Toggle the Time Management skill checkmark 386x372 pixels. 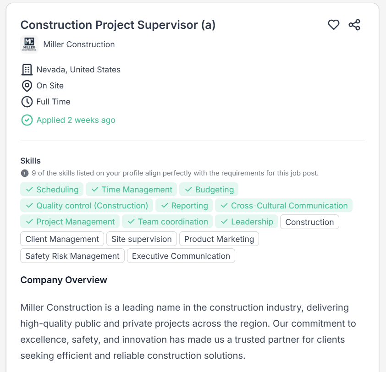coord(94,189)
